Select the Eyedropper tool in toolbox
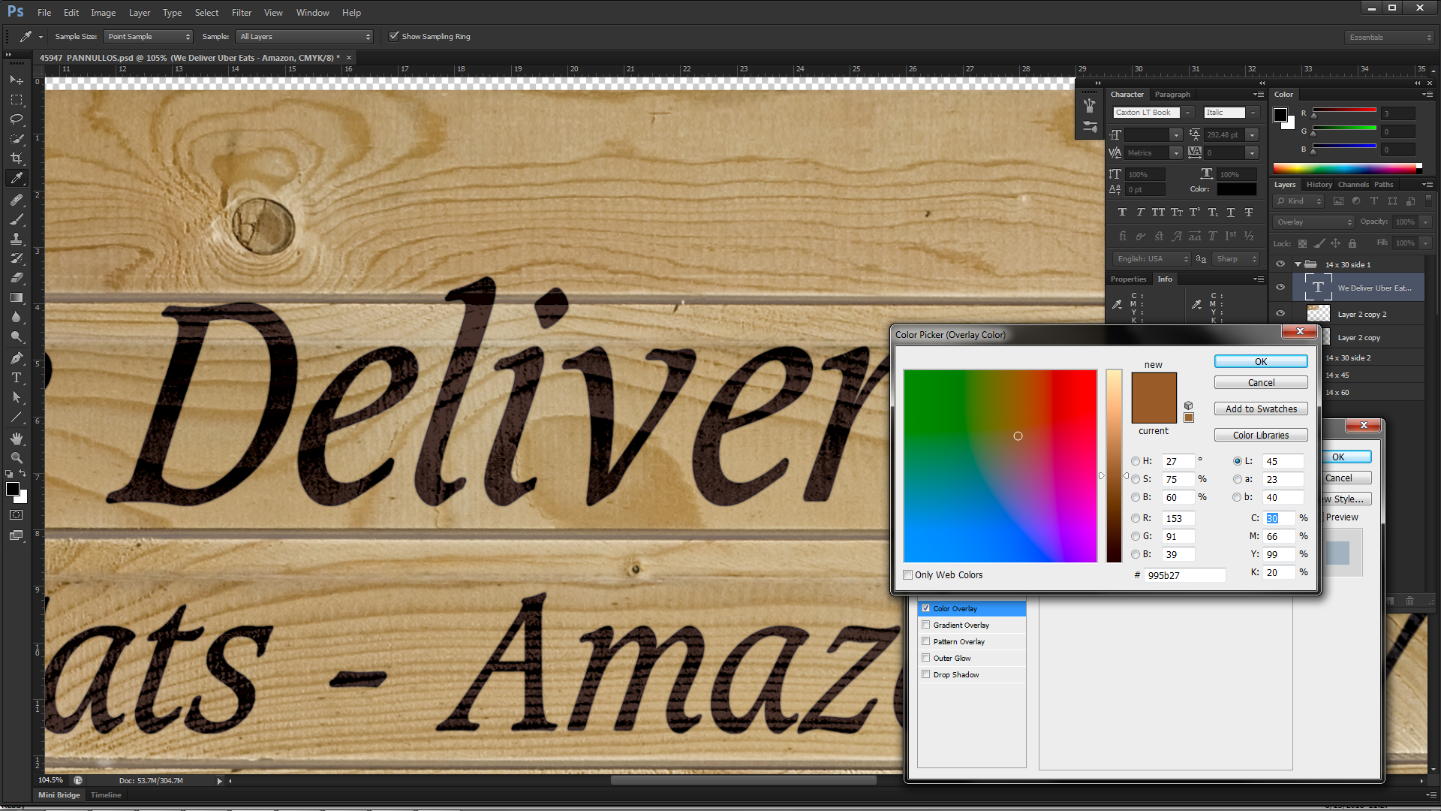 (x=16, y=179)
